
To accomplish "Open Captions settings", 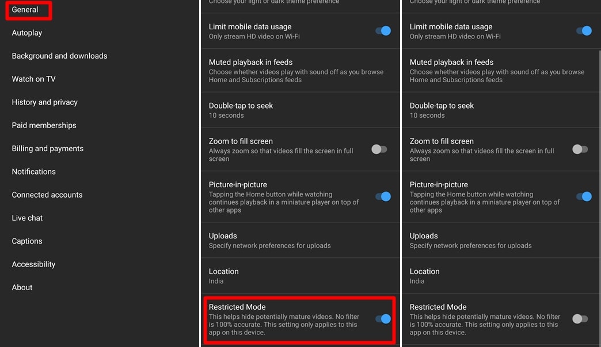I will (26, 241).
